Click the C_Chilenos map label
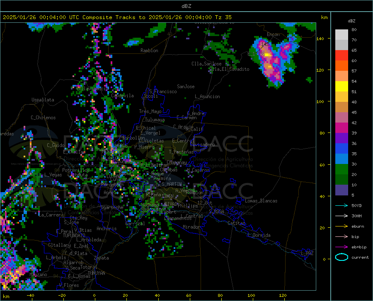Image resolution: width=373 pixels, height=301 pixels. (x=43, y=118)
